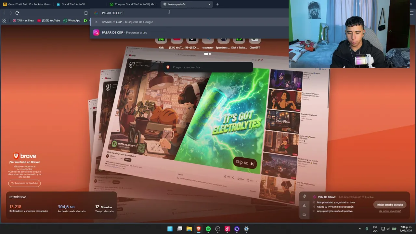Open the clock and date flyout
Image resolution: width=416 pixels, height=234 pixels.
click(x=406, y=229)
